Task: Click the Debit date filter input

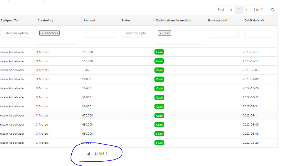Action: pyautogui.click(x=259, y=33)
